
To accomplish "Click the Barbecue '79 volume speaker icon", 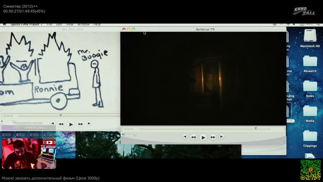I will (123, 134).
